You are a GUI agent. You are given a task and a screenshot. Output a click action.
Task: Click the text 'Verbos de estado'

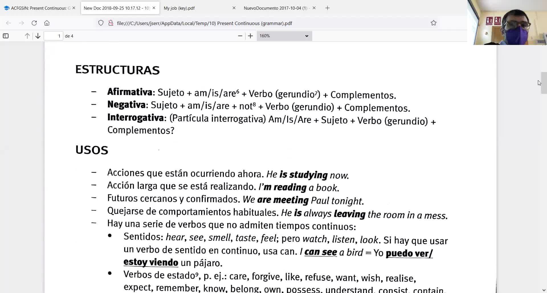[x=159, y=275]
